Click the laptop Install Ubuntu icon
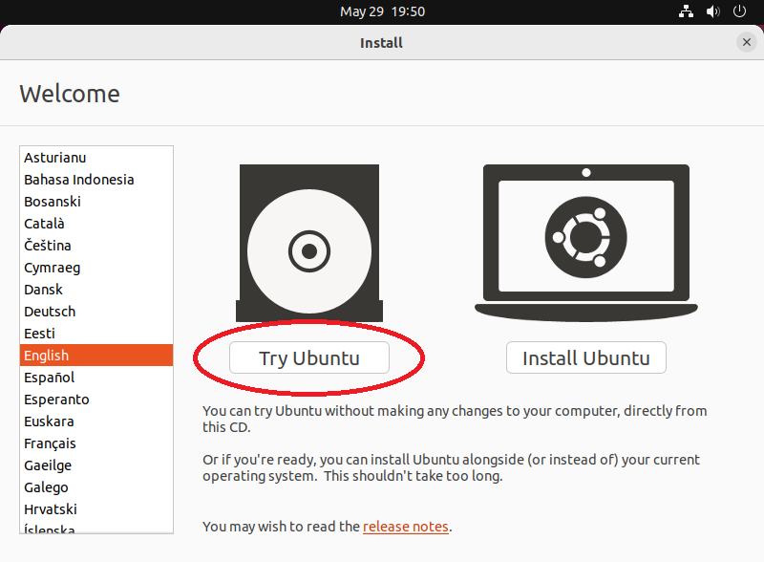Screen dimensions: 764x562 [586, 243]
